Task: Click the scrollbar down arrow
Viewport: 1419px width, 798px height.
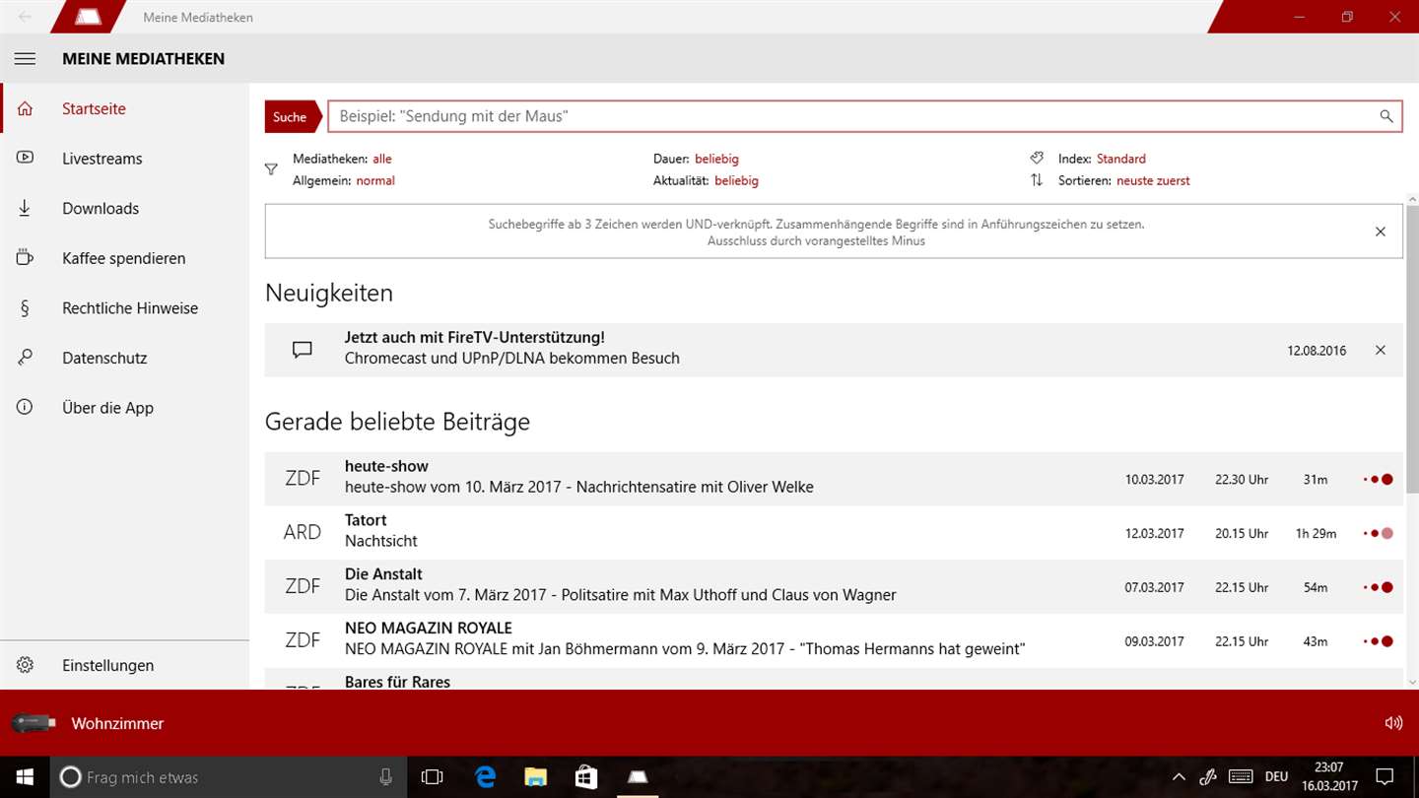Action: (x=1411, y=682)
